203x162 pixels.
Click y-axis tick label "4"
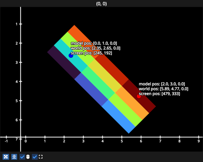coord(17,82)
